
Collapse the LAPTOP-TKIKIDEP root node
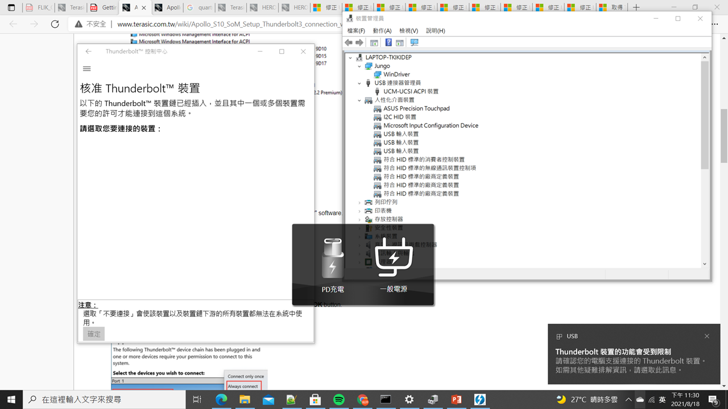tap(350, 57)
